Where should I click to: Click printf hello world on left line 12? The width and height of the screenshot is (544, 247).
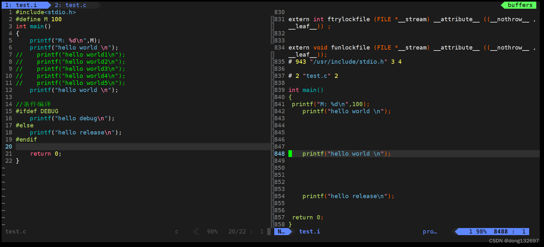(74, 90)
